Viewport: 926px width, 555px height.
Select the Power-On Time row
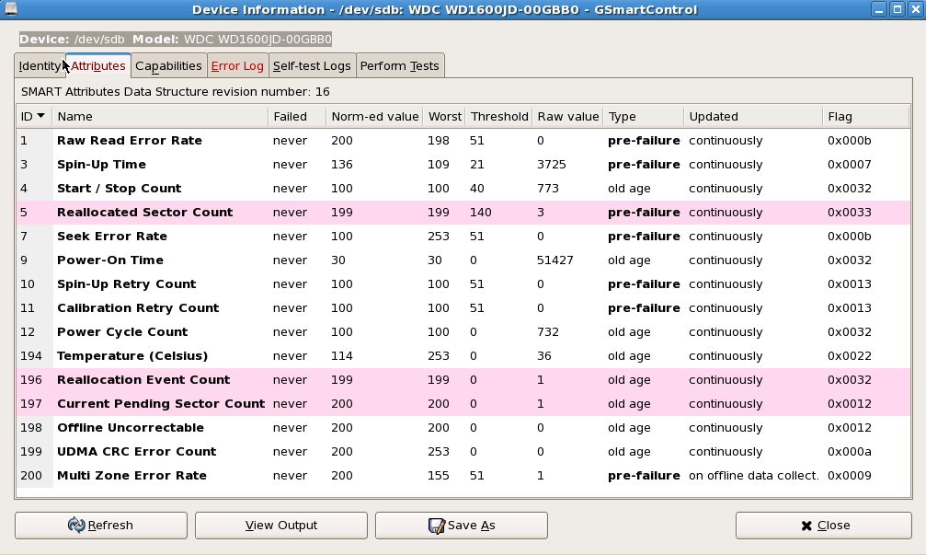click(463, 260)
